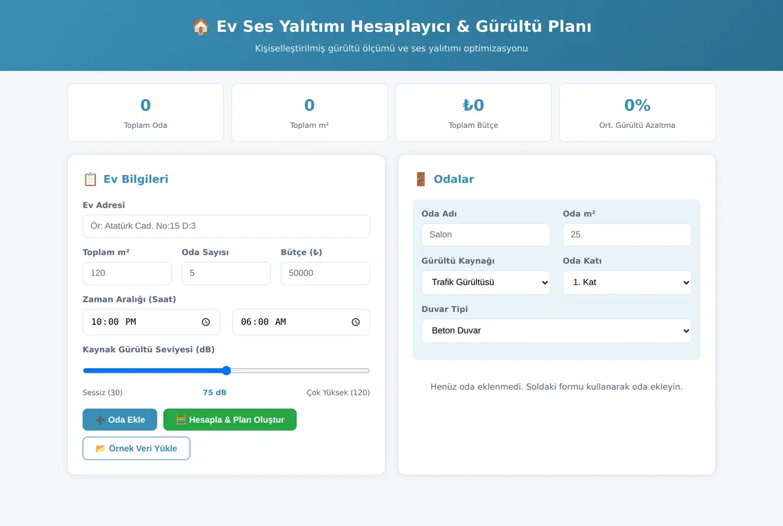Click the Oda Ekle button

(120, 420)
